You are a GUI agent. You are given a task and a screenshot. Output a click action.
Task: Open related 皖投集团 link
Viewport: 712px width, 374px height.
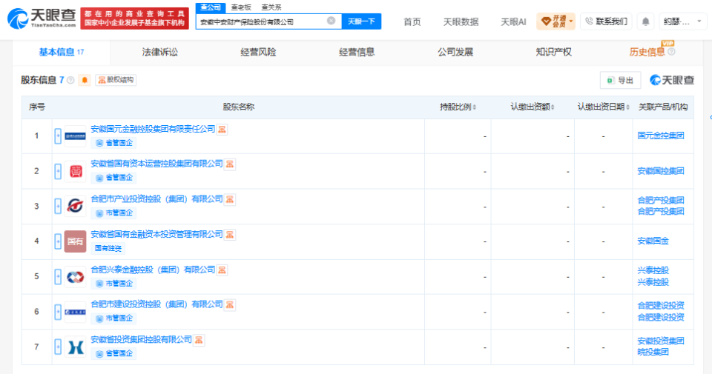(653, 352)
